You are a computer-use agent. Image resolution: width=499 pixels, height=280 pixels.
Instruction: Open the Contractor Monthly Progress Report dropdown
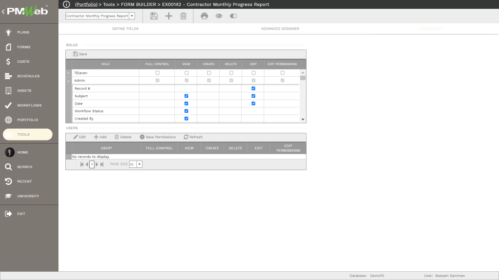tap(132, 16)
